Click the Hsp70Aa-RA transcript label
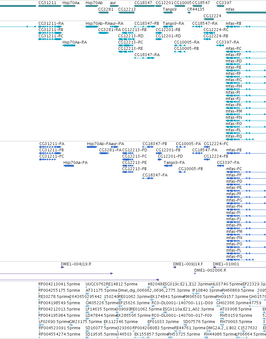 tap(75, 42)
